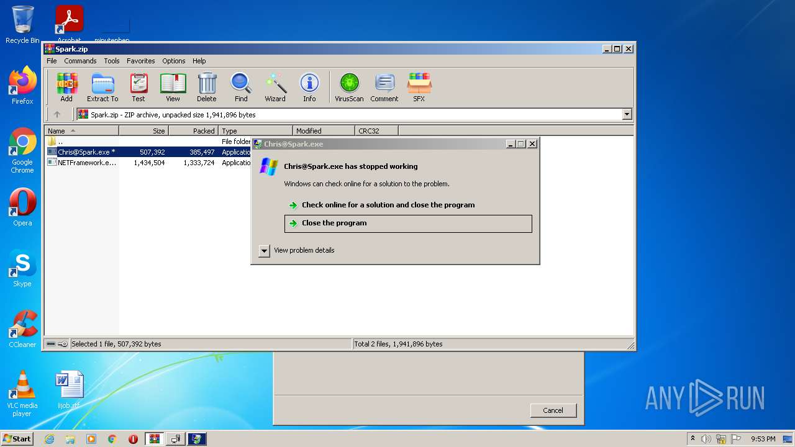Open the iijob.rtf document icon
The width and height of the screenshot is (795, 447).
click(69, 390)
